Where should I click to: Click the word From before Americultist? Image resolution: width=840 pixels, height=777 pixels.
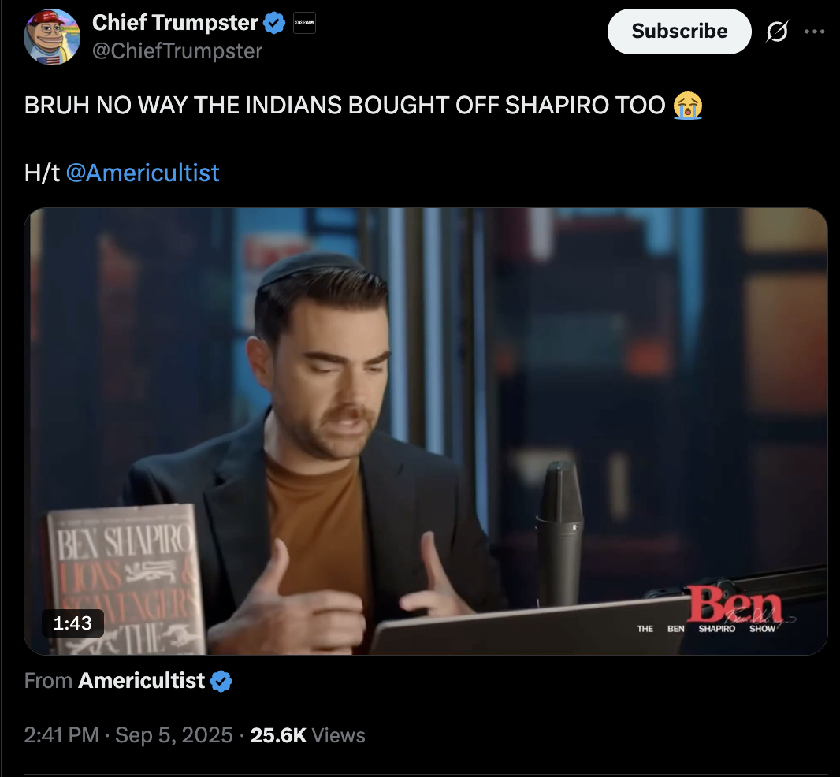[x=48, y=681]
